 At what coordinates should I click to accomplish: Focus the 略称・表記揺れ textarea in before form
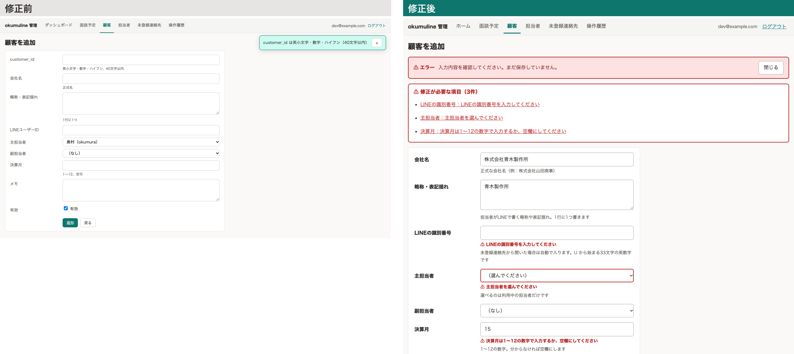(x=141, y=103)
